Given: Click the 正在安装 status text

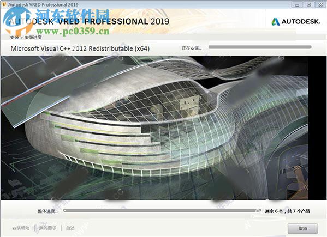Looking at the screenshot, I should pos(192,48).
